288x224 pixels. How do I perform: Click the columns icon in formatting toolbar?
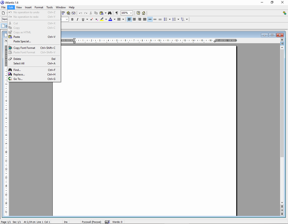point(119,19)
